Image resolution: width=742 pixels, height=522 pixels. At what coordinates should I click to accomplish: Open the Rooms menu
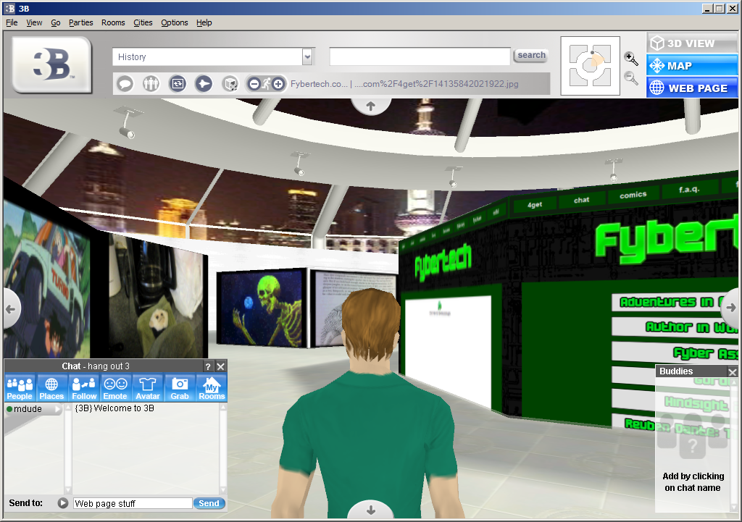click(x=113, y=22)
